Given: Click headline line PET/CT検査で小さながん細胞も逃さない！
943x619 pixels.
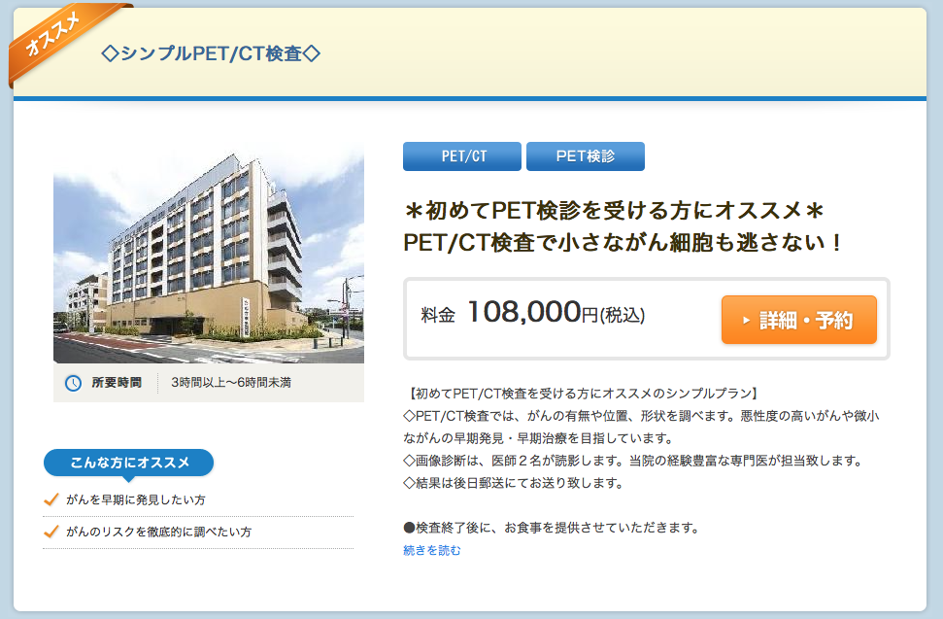Looking at the screenshot, I should (623, 242).
